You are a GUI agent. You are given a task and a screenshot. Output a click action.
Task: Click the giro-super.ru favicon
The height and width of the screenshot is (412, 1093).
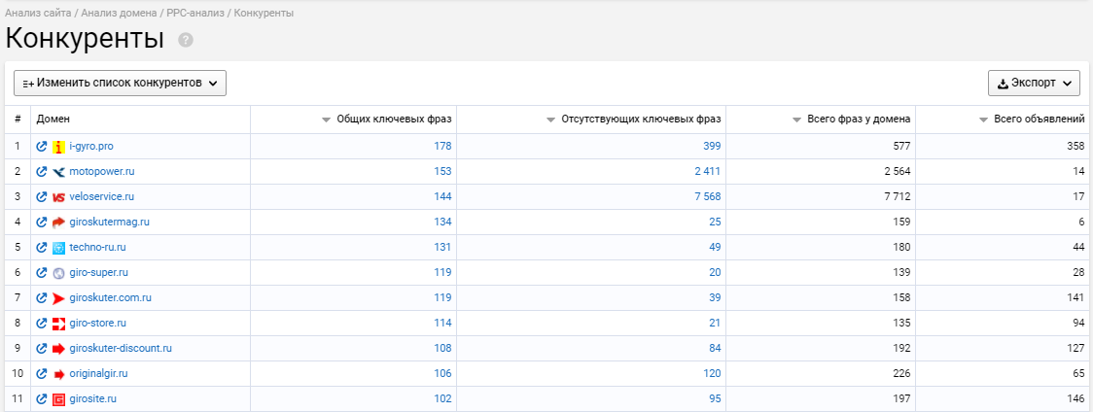[58, 273]
